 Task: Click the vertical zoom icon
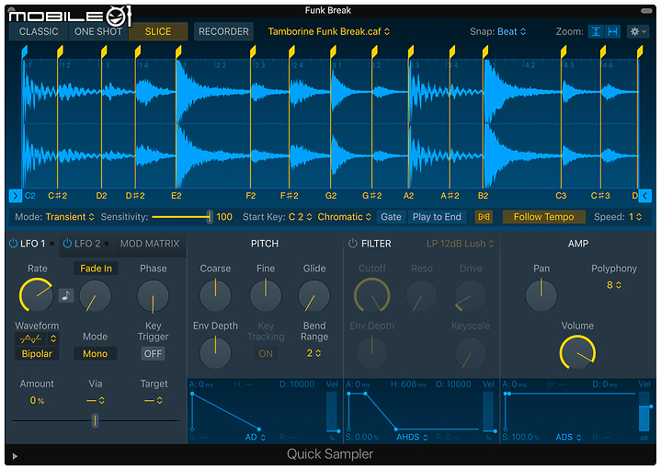click(x=596, y=31)
